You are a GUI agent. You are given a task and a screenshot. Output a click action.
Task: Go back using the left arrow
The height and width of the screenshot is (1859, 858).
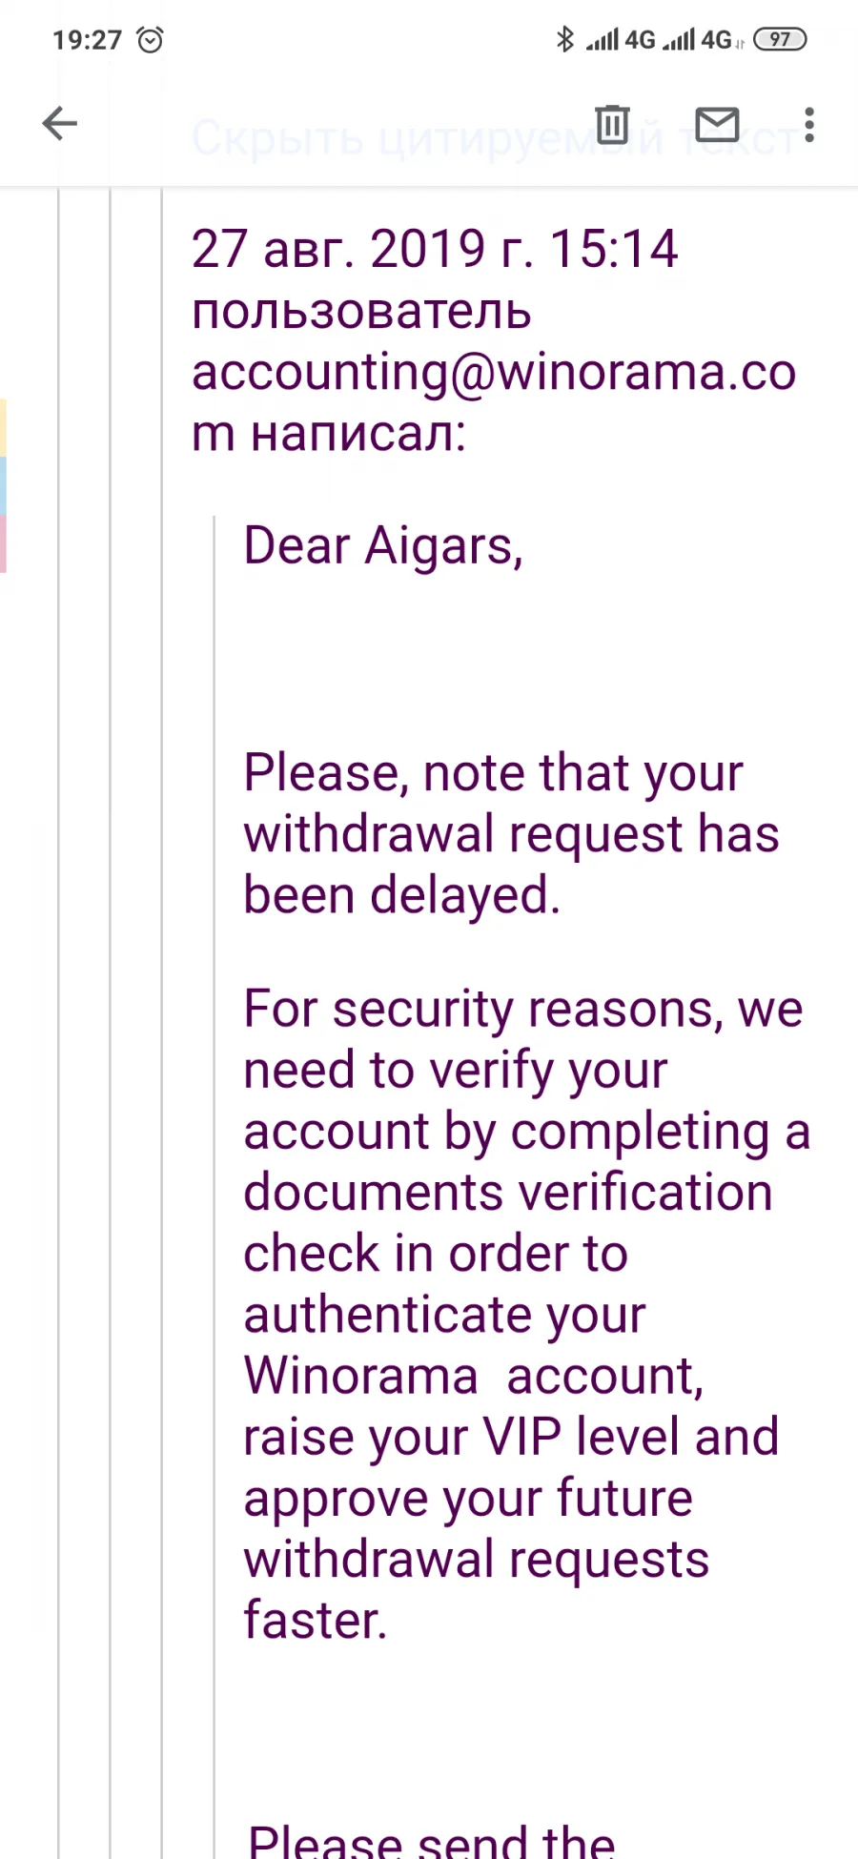pyautogui.click(x=59, y=124)
